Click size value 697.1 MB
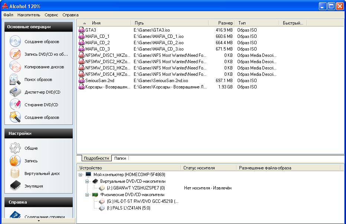346x224 pixels. point(224,81)
